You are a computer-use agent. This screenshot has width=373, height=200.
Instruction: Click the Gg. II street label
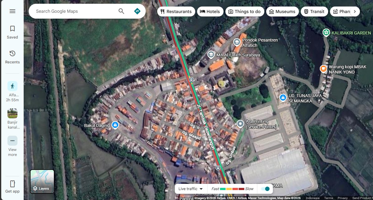click(195, 126)
